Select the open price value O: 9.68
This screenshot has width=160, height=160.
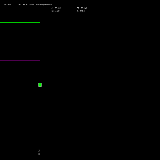[55, 11]
